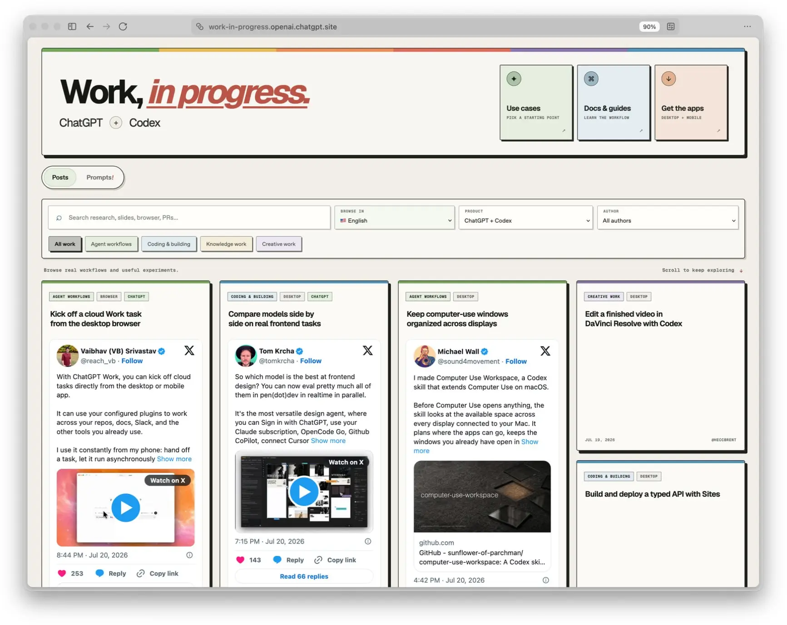Click the download arrow icon on Get the apps
The image size is (787, 625).
[668, 79]
